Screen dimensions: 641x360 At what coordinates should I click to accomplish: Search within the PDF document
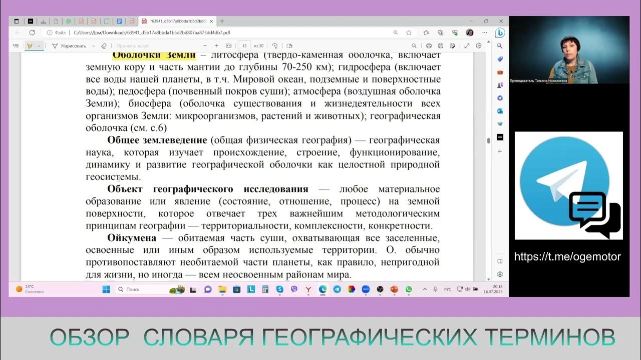(414, 45)
